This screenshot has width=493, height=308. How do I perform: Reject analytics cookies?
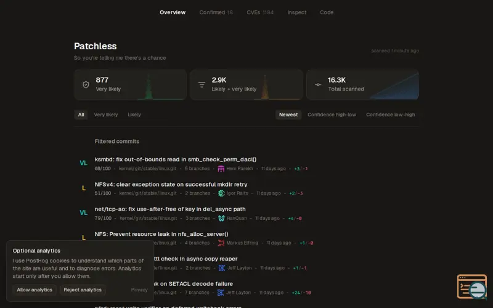coord(83,290)
